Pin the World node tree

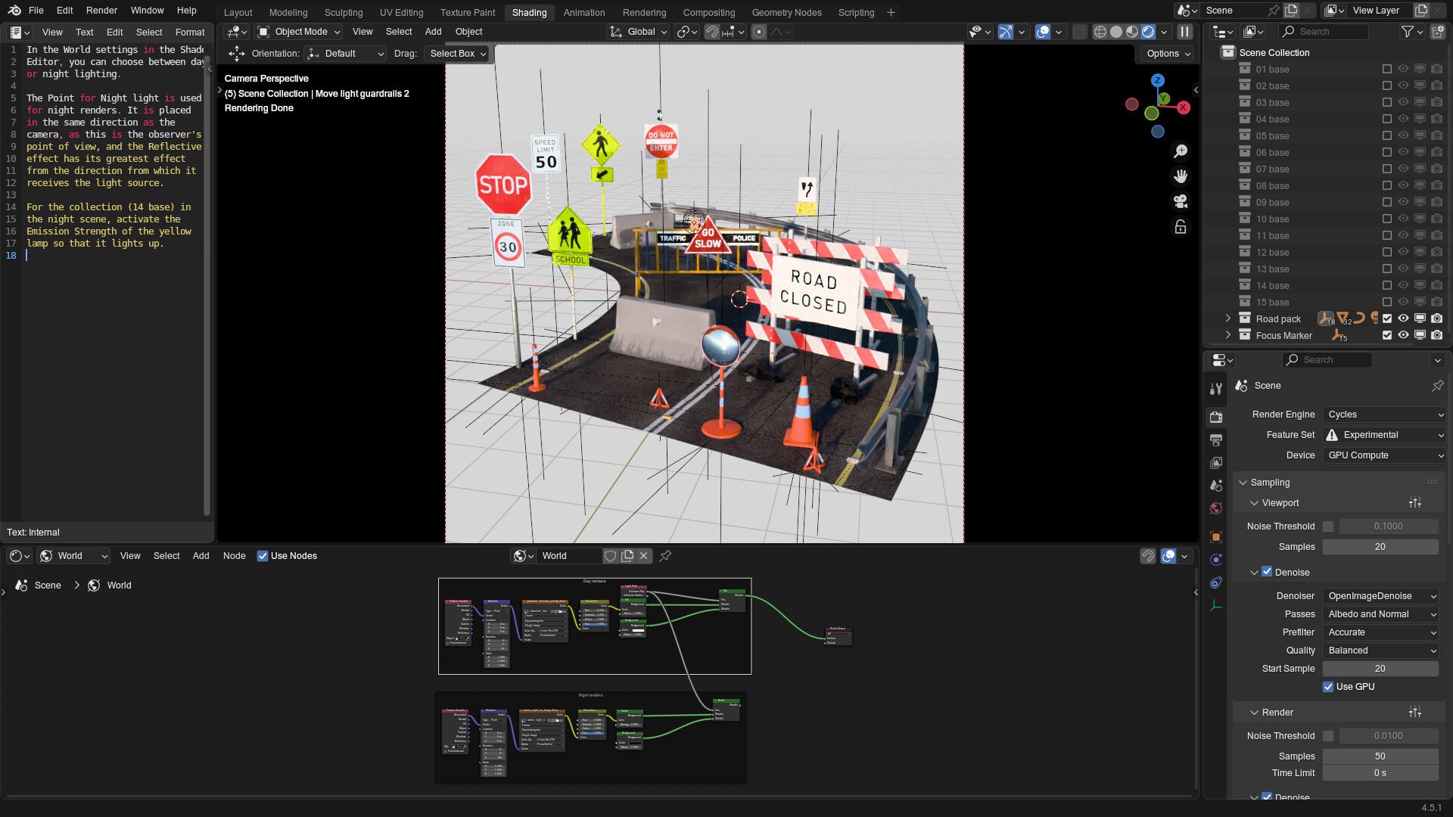pos(665,556)
